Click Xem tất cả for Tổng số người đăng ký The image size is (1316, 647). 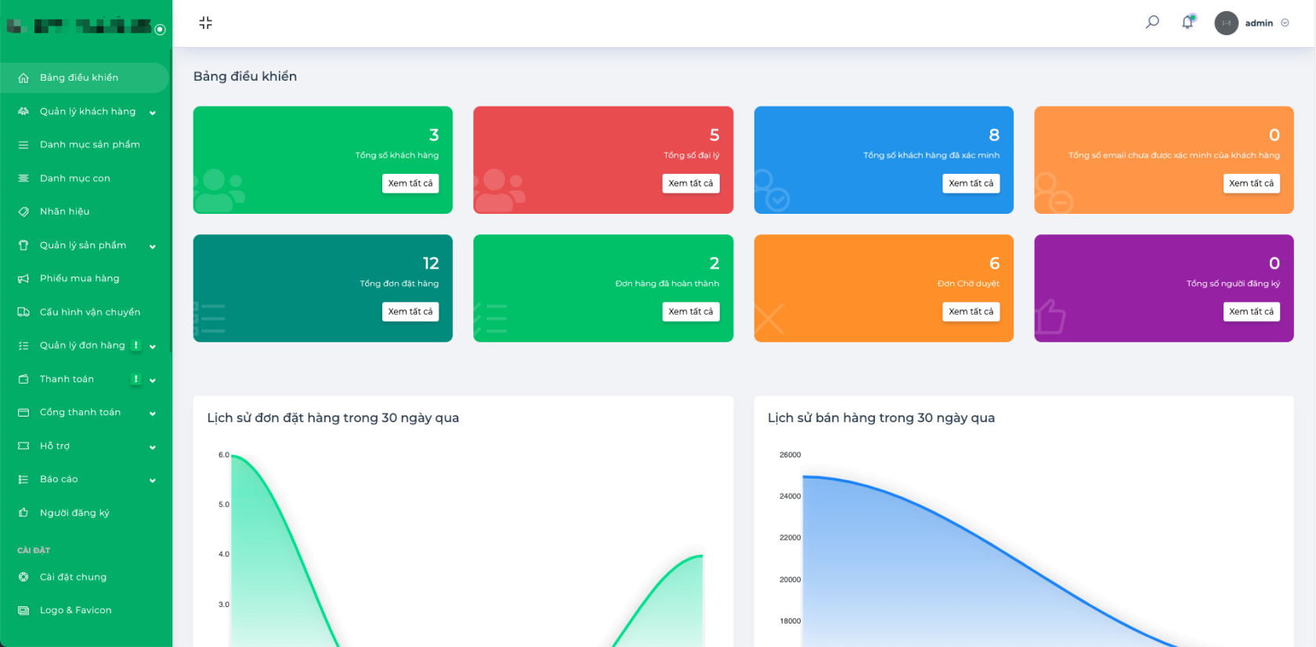pyautogui.click(x=1251, y=312)
